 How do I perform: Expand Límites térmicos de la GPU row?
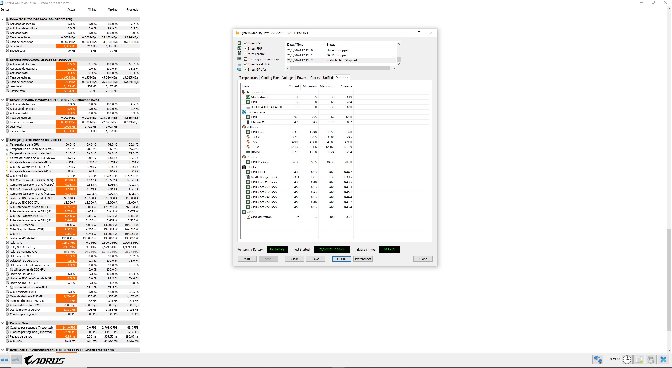click(7, 287)
